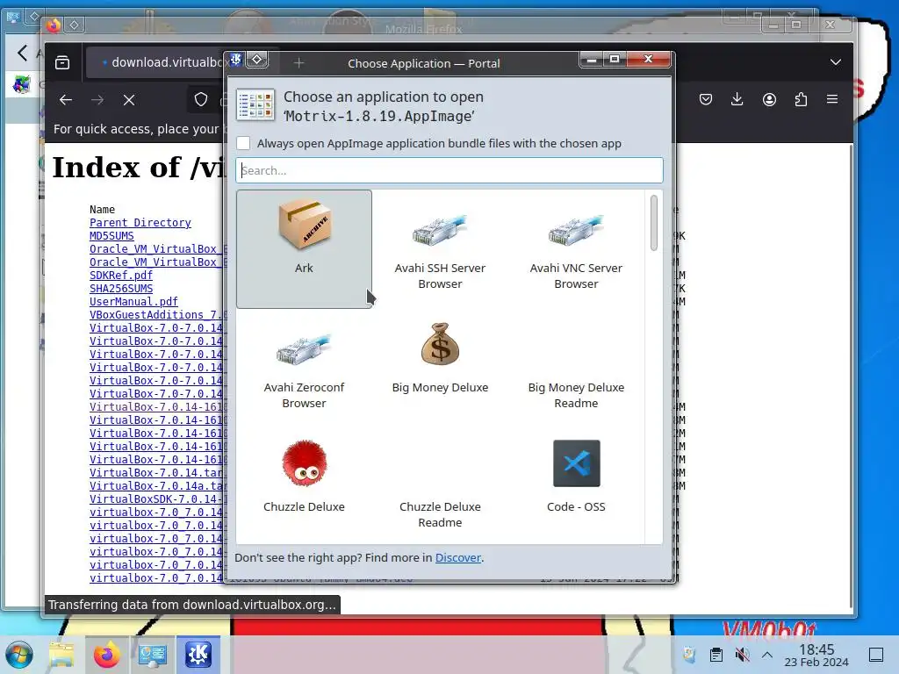Open SDKRef.pdf link
Screen dimensions: 899x674
[121, 275]
